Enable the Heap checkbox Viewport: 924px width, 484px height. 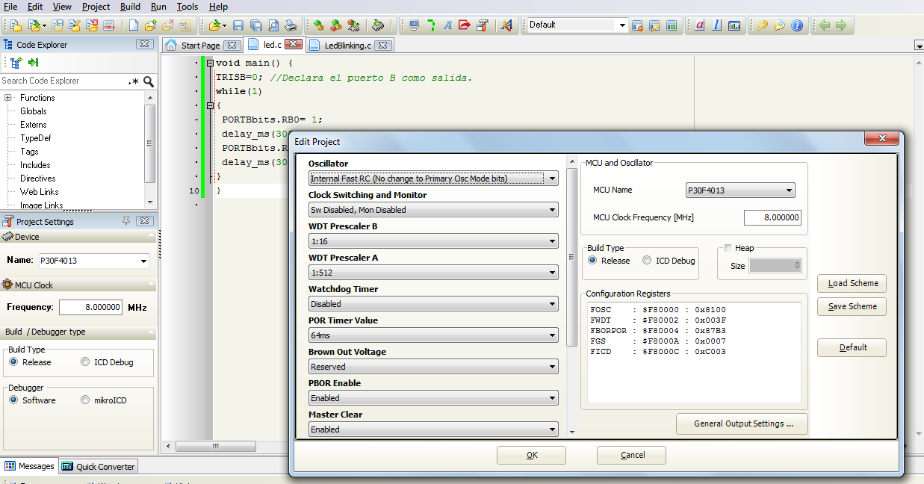click(728, 248)
